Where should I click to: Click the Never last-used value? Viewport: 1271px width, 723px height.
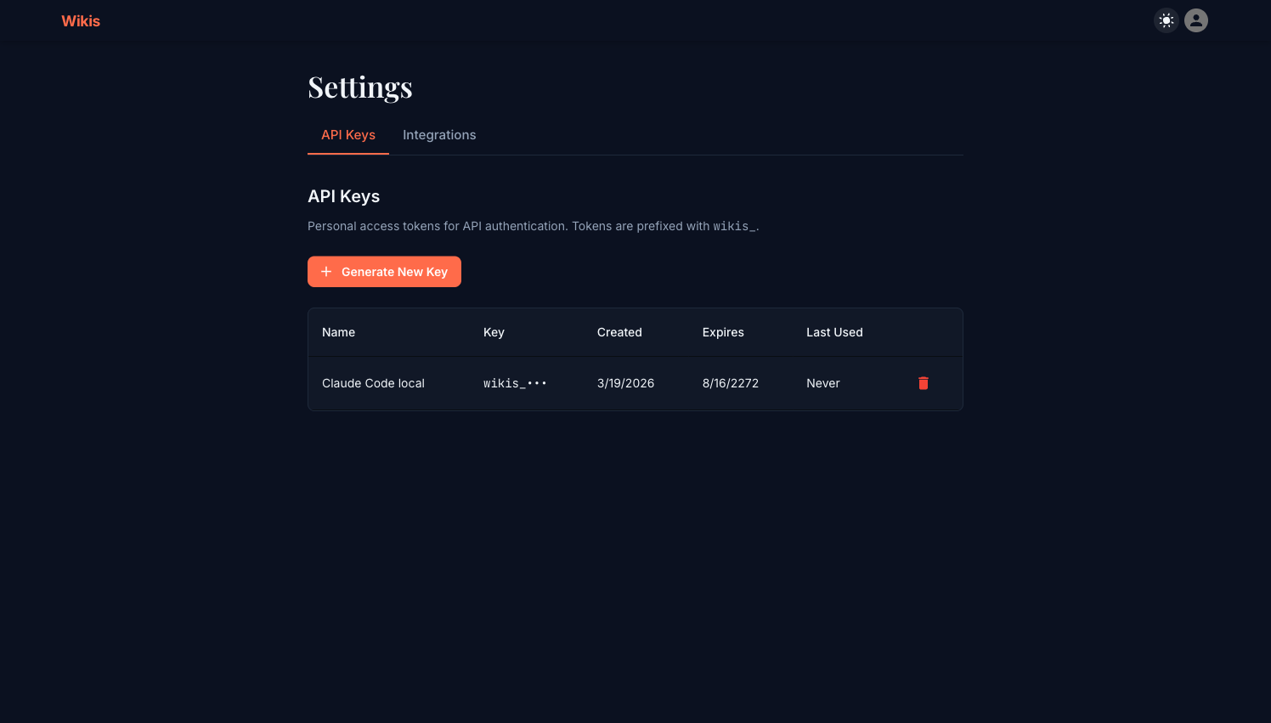coord(823,383)
